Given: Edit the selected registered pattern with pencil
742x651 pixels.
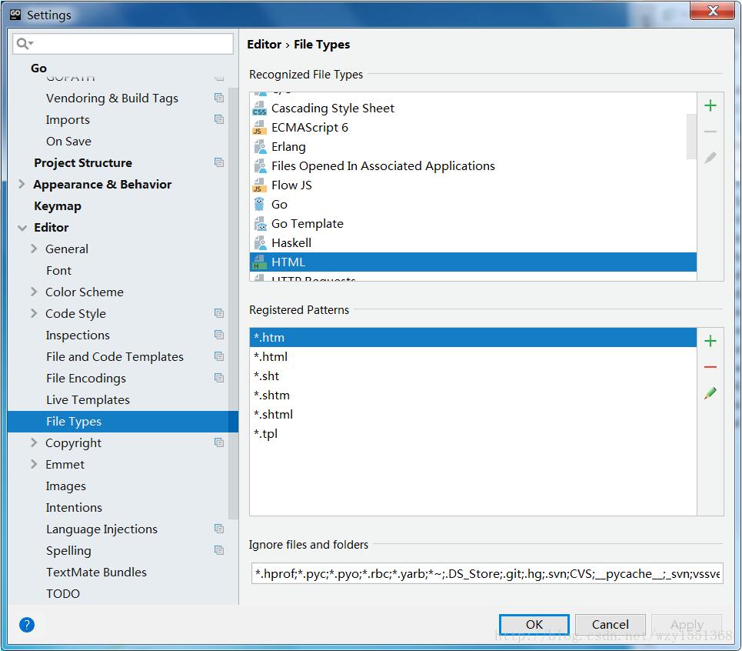Looking at the screenshot, I should [x=710, y=393].
